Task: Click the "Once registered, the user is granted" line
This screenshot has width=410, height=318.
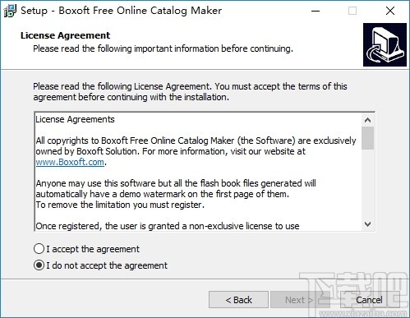Action: [168, 226]
